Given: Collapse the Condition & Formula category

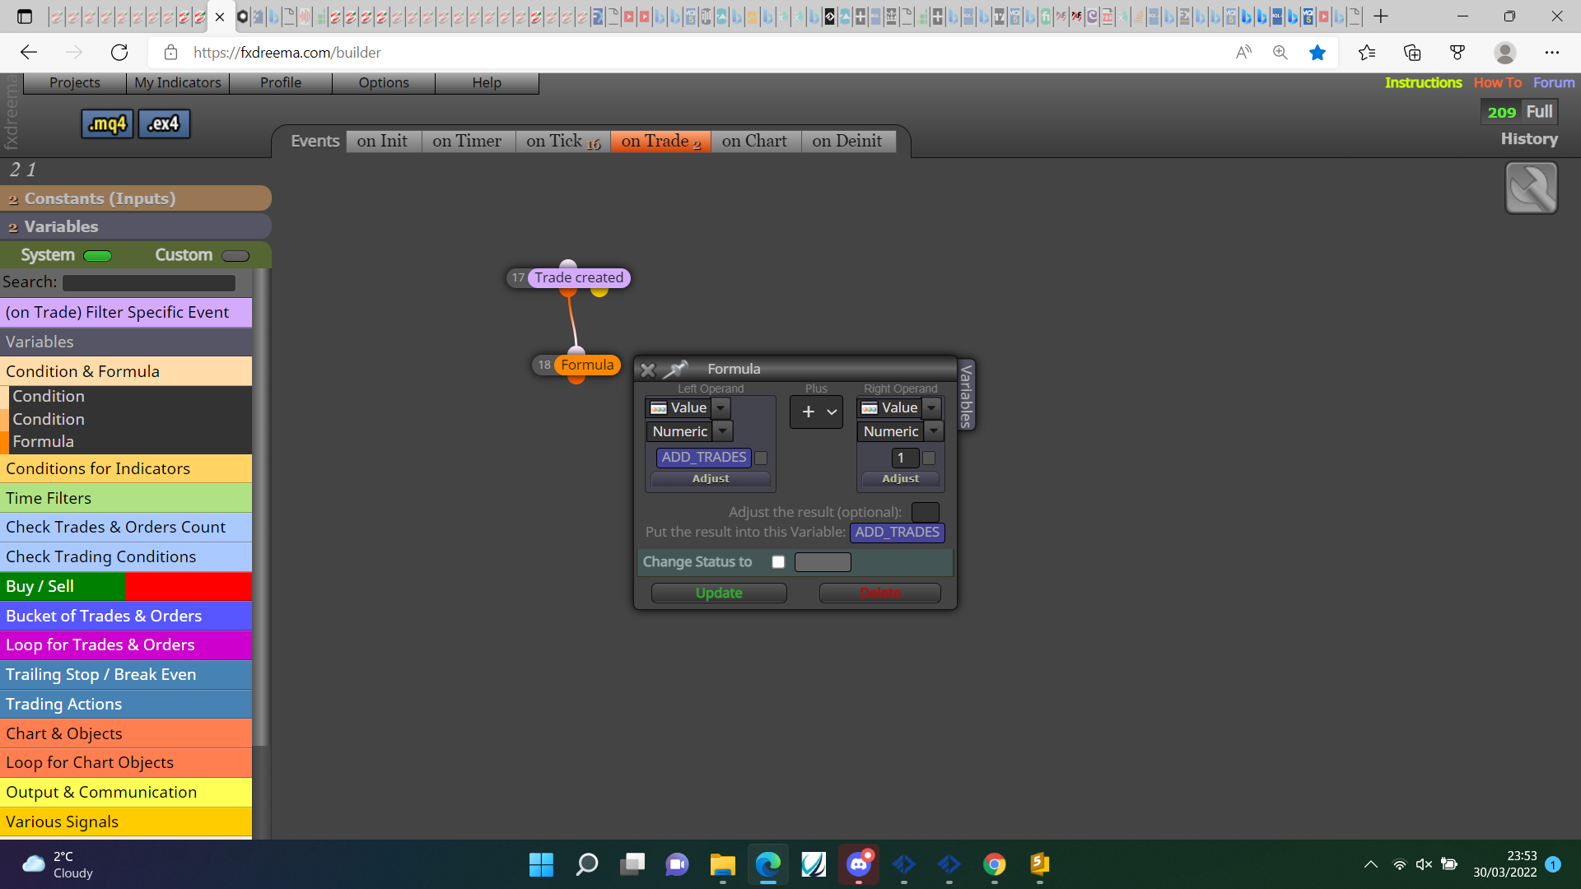Looking at the screenshot, I should (x=126, y=371).
